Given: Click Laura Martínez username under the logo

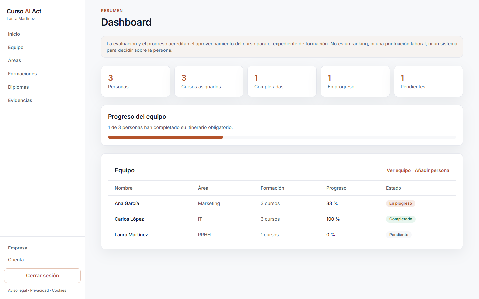Looking at the screenshot, I should click(21, 19).
